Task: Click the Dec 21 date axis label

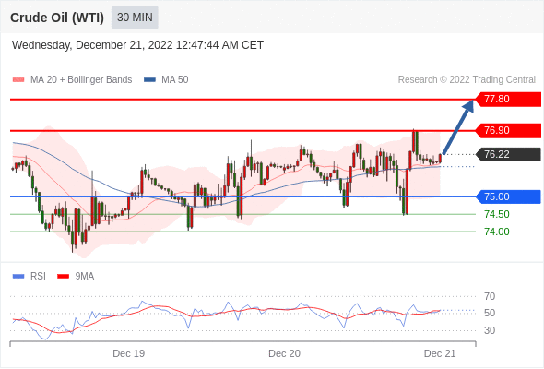Action: pos(440,353)
